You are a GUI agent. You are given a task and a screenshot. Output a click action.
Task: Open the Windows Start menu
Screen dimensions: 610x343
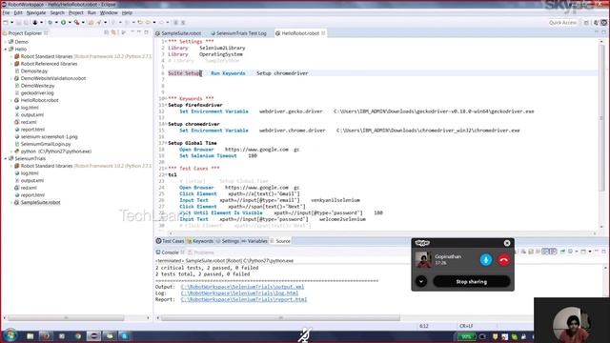(x=10, y=335)
